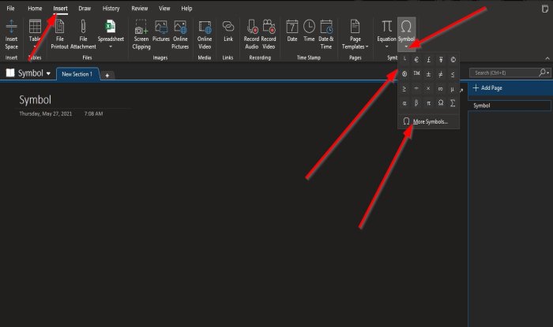
Task: Click the Link icon
Action: click(x=228, y=26)
